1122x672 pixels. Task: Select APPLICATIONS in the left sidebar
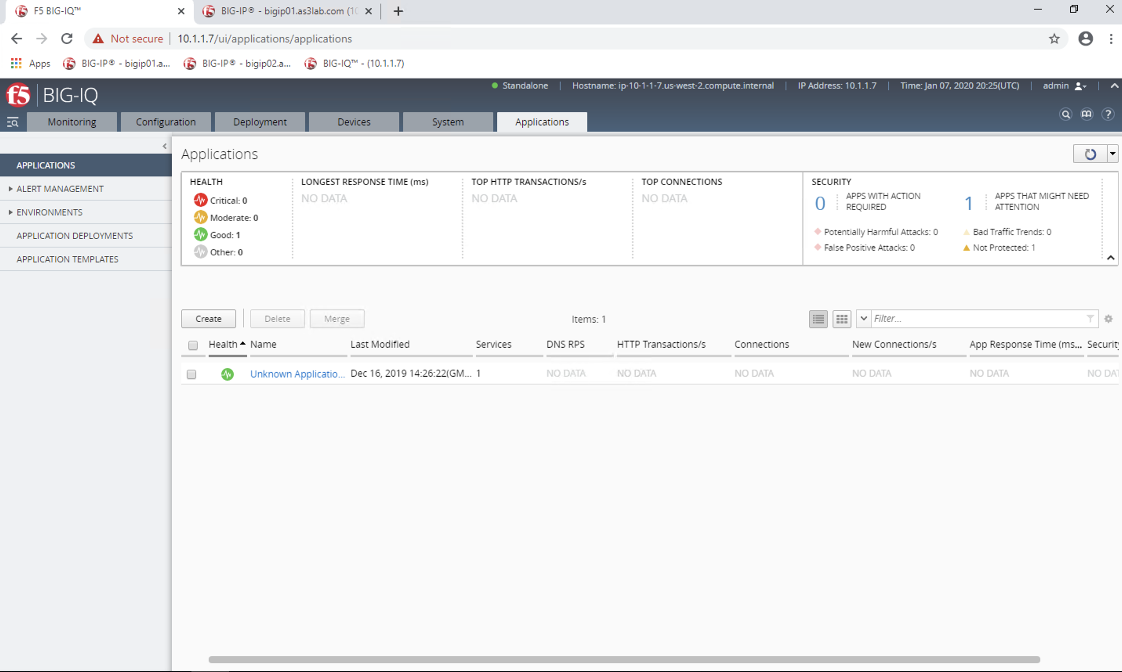coord(86,165)
